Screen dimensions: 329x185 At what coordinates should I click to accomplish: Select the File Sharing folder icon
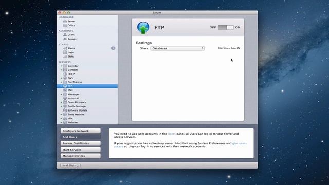65,82
